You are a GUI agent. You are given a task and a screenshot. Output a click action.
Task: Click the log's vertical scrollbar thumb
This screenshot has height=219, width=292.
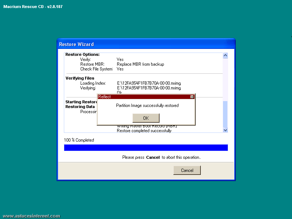(x=225, y=114)
